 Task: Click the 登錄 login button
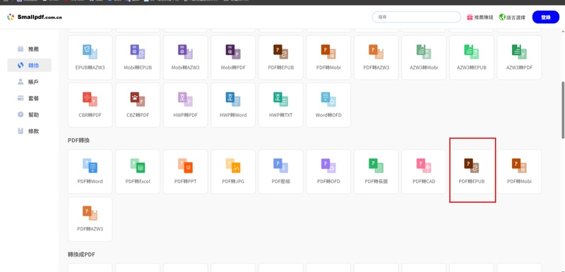[545, 17]
